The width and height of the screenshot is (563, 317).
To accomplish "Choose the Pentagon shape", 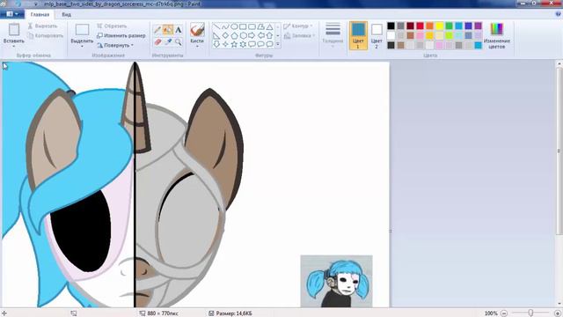I will point(234,35).
